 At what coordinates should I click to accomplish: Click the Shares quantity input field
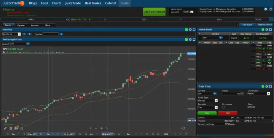[x=232, y=94]
